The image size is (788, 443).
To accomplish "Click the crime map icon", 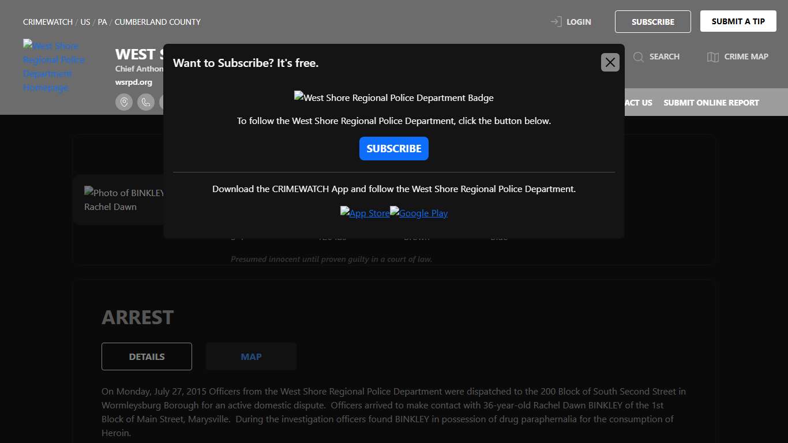I will pos(713,57).
